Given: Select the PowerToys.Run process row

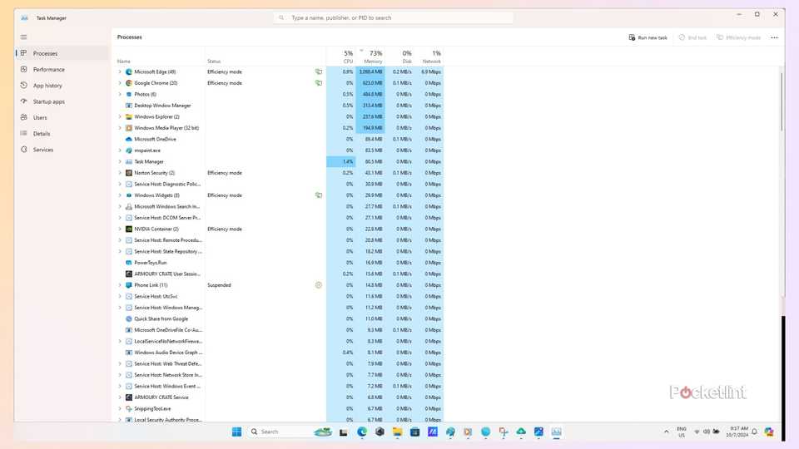Looking at the screenshot, I should click(280, 263).
